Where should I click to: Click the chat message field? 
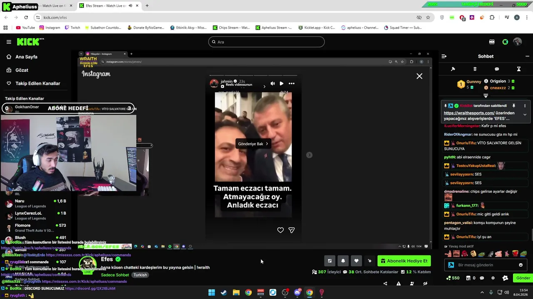click(486, 265)
